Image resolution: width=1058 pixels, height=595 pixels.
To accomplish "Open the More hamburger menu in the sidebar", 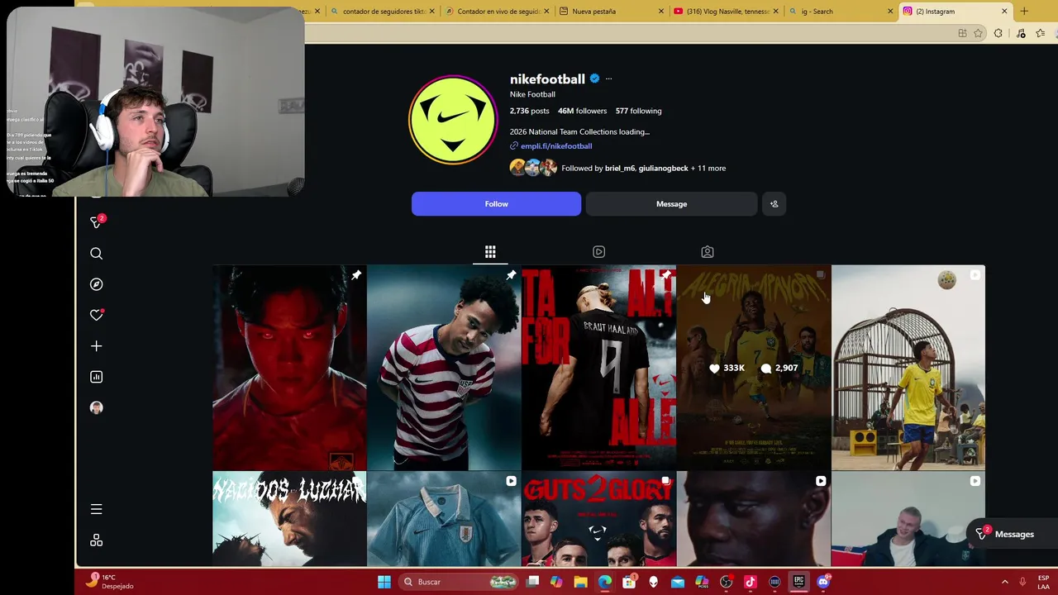I will click(96, 509).
